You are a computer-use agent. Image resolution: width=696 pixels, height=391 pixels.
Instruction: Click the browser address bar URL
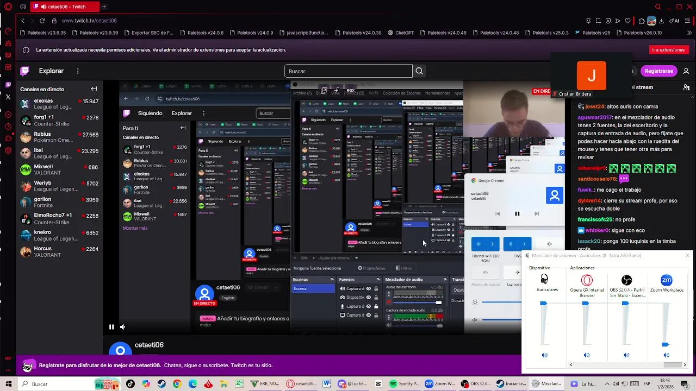coord(89,21)
